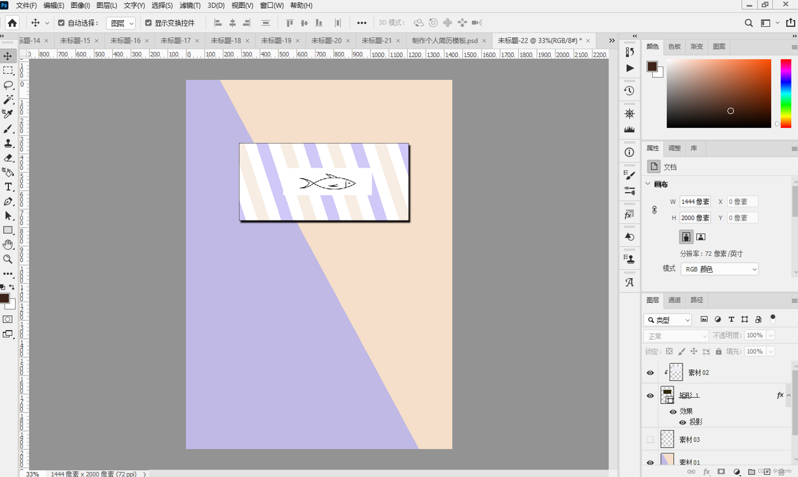Hide the 效果 effects visibility
Screen dimensions: 798x477
(673, 411)
